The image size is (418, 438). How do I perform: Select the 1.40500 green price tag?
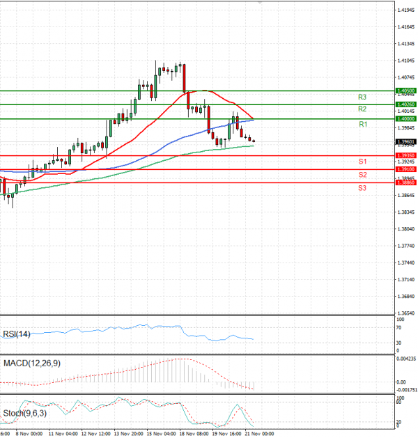point(405,91)
